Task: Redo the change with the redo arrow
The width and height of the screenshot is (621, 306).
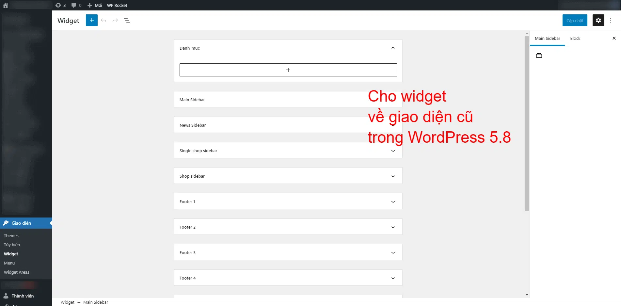Action: coord(115,20)
